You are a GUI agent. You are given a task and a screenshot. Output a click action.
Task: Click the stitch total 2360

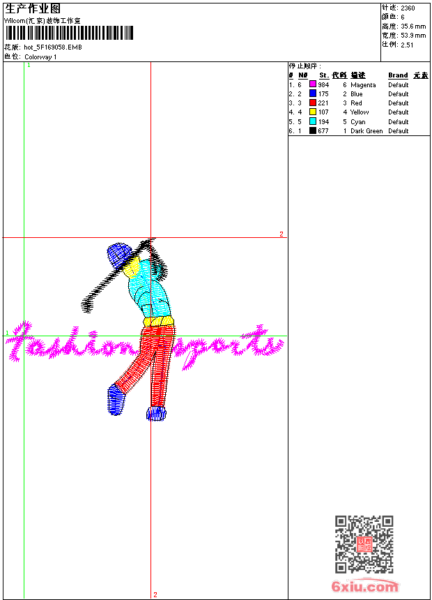pos(408,8)
